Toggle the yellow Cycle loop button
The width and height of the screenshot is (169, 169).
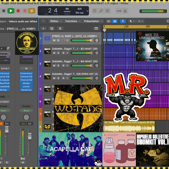(x=32, y=11)
